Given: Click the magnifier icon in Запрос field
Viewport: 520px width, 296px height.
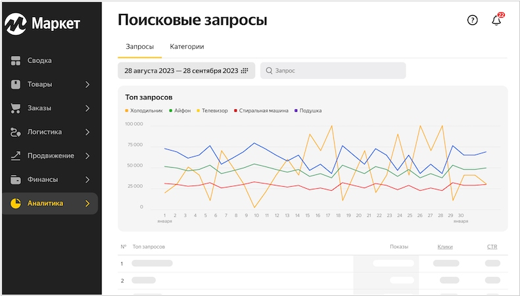Looking at the screenshot, I should pyautogui.click(x=270, y=70).
